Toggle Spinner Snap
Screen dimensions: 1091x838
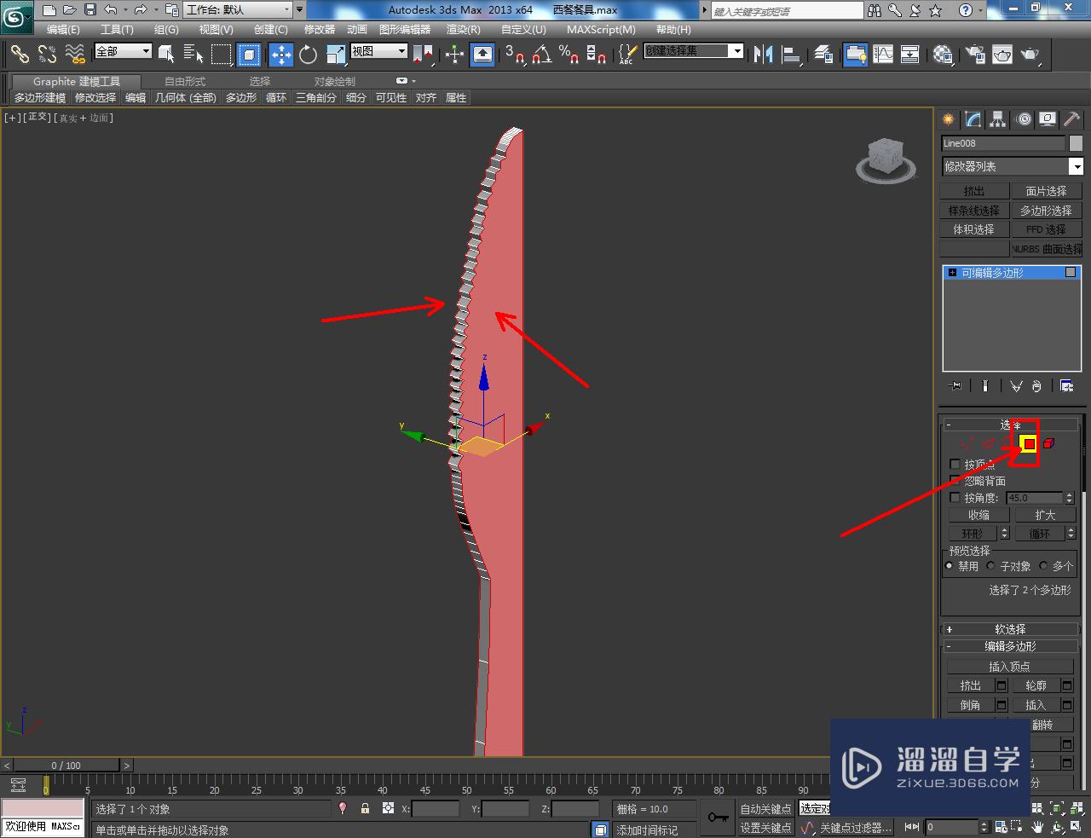click(597, 55)
